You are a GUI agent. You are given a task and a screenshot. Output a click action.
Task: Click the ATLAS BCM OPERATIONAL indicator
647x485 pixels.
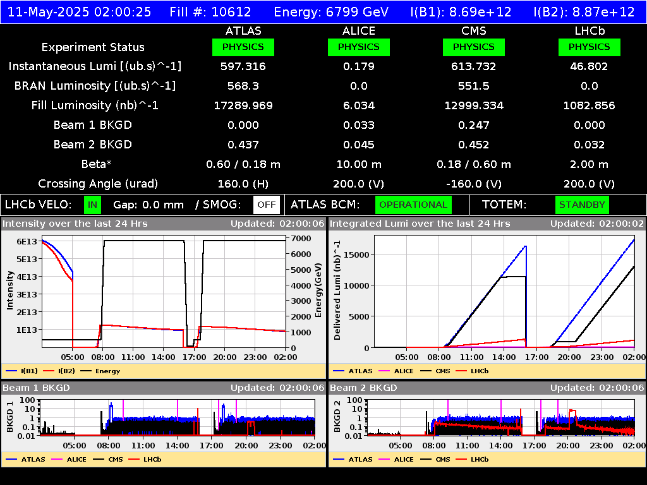pyautogui.click(x=413, y=205)
